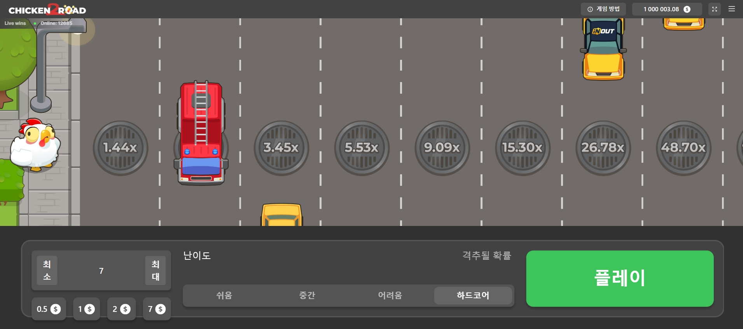
Task: Click the 48.70x manhole cover
Action: coord(684,148)
